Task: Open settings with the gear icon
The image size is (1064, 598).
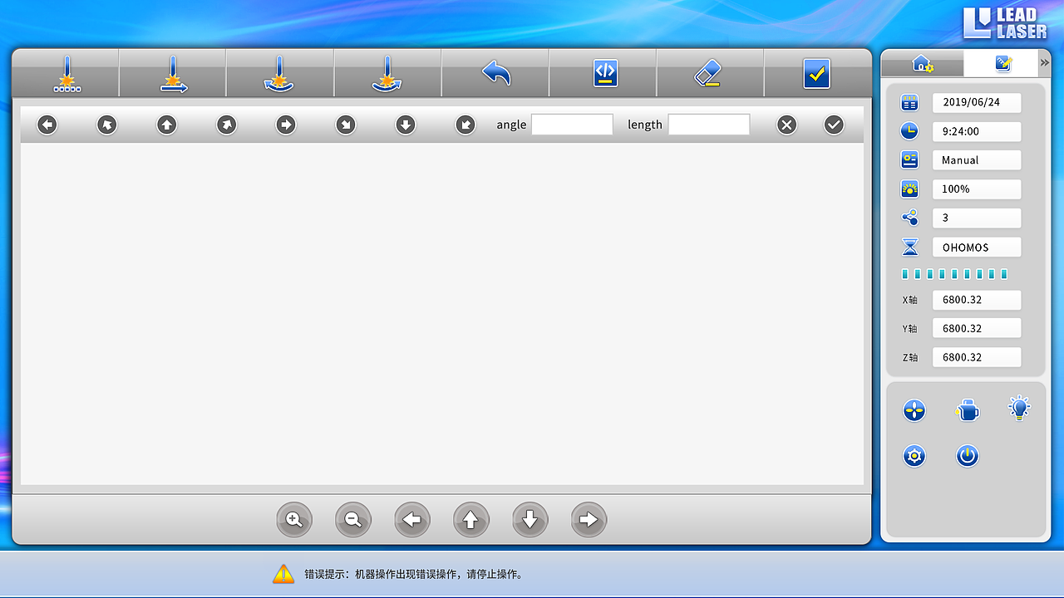Action: pyautogui.click(x=914, y=456)
